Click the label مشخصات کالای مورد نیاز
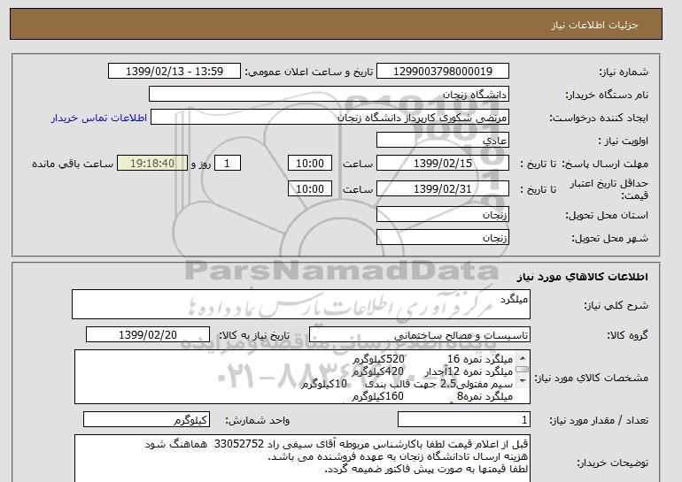Screen dimensions: 682x482 592,378
